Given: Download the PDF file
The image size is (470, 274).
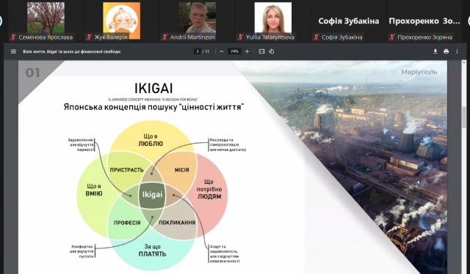Looking at the screenshot, I should click(435, 51).
